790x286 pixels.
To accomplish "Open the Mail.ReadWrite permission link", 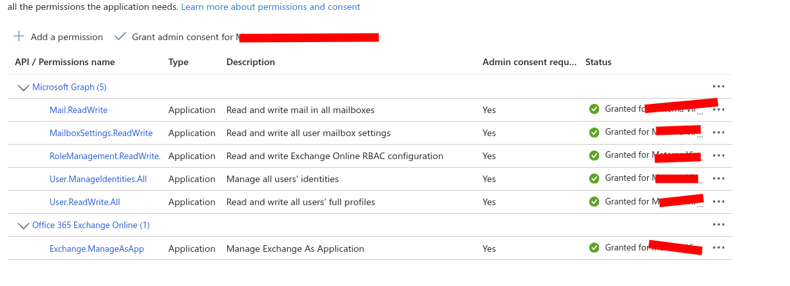I will pos(78,110).
